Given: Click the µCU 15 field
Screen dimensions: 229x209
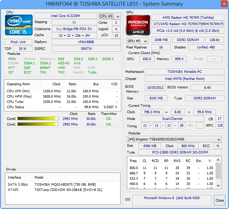Looking at the screenshot, I should coord(116,35).
